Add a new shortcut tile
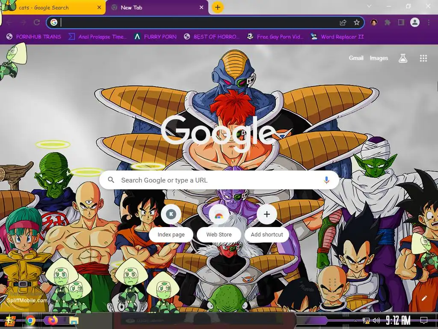 coord(267,223)
